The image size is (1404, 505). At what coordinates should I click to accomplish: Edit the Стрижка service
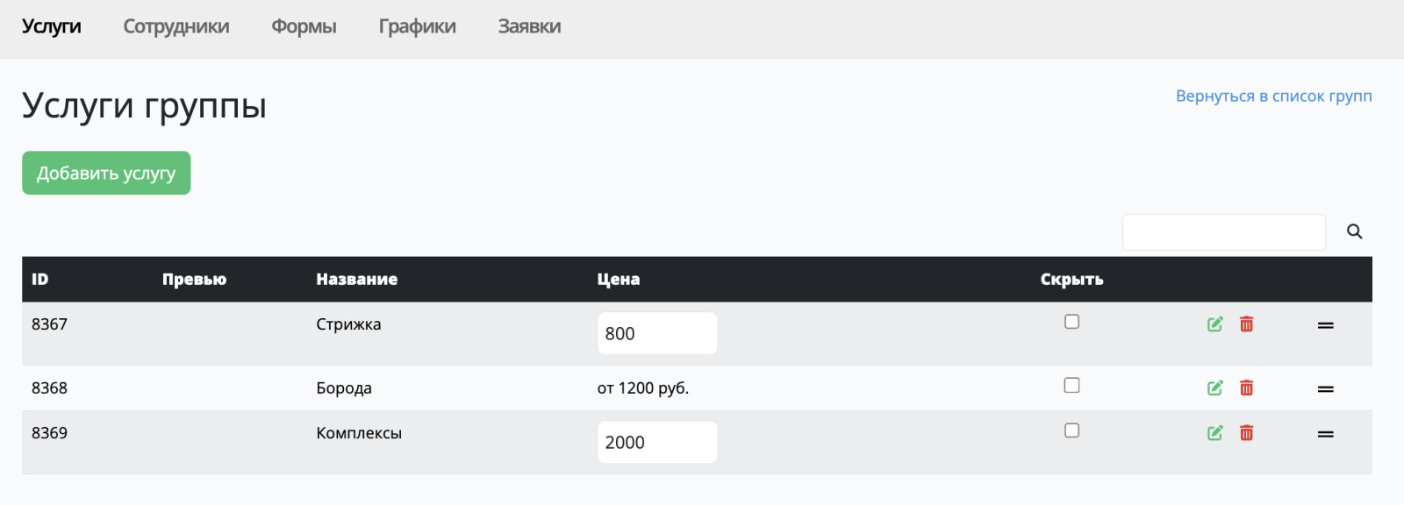click(x=1214, y=324)
